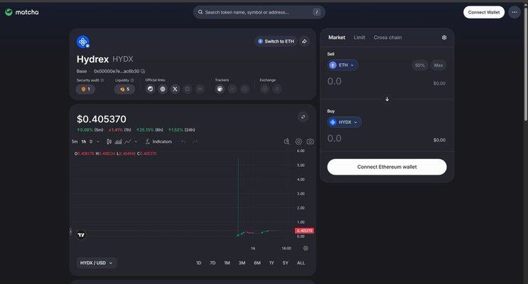The height and width of the screenshot is (284, 528).
Task: Expand the HYDX / USD pair dropdown
Action: tap(97, 263)
